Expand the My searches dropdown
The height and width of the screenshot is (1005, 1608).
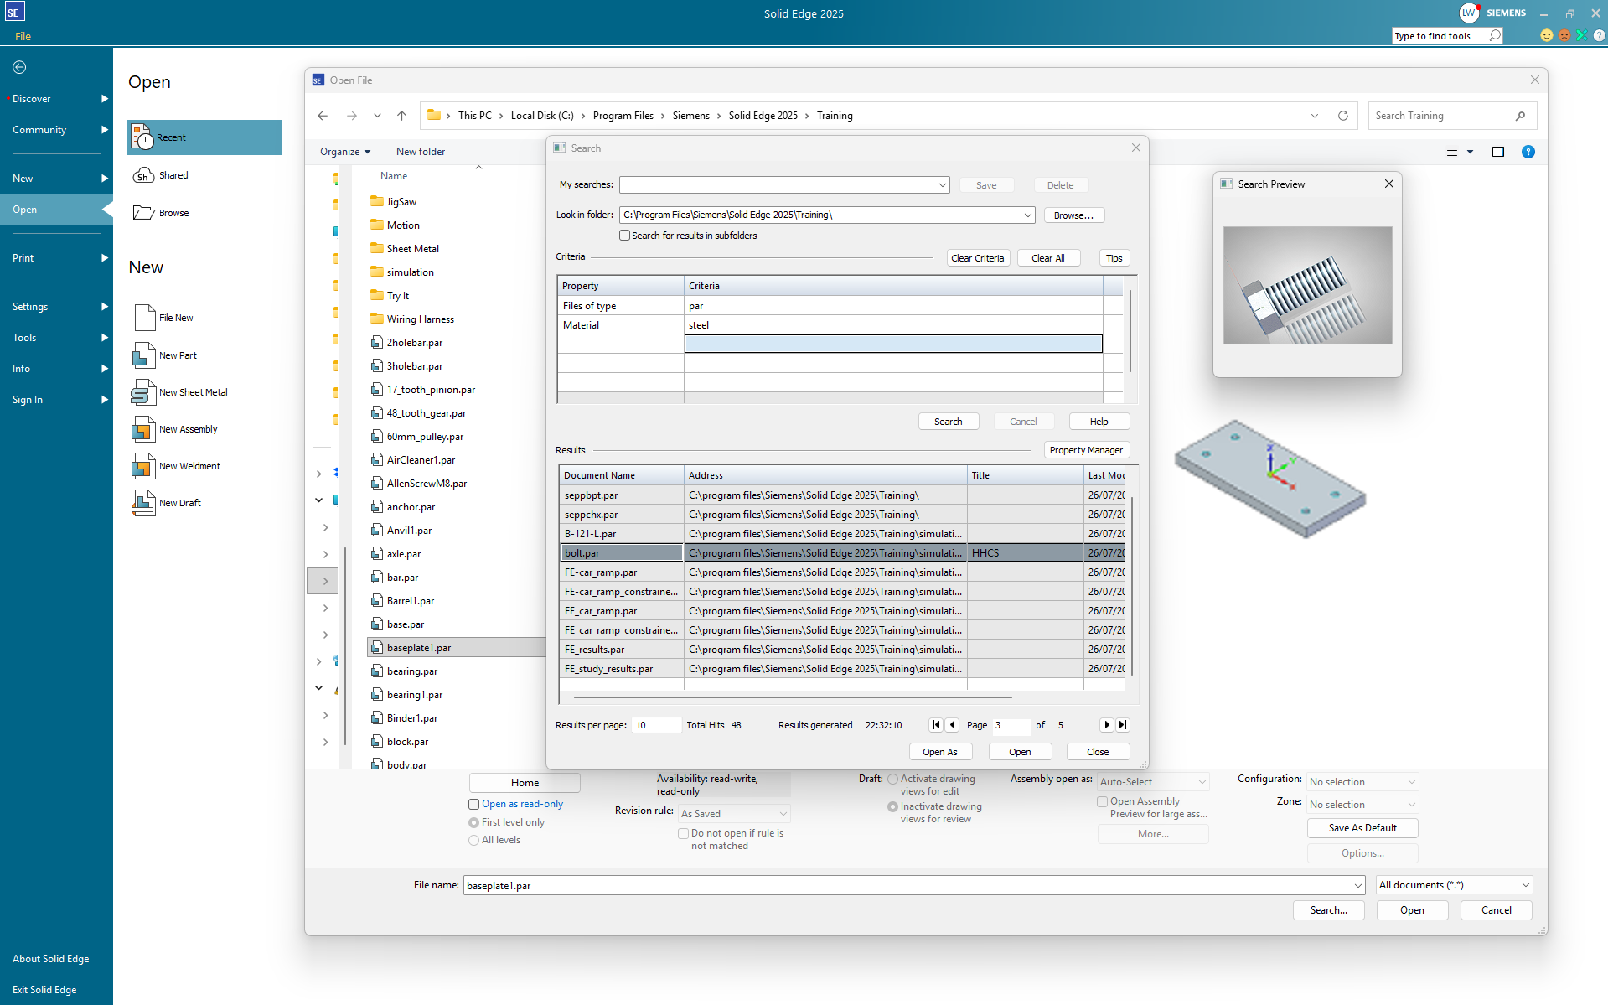942,185
